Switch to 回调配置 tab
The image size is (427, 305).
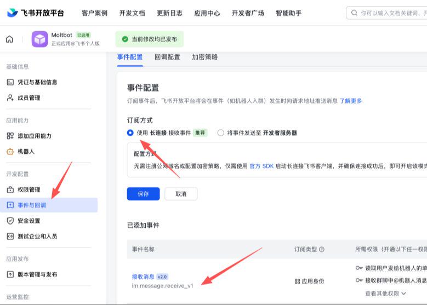(x=167, y=57)
